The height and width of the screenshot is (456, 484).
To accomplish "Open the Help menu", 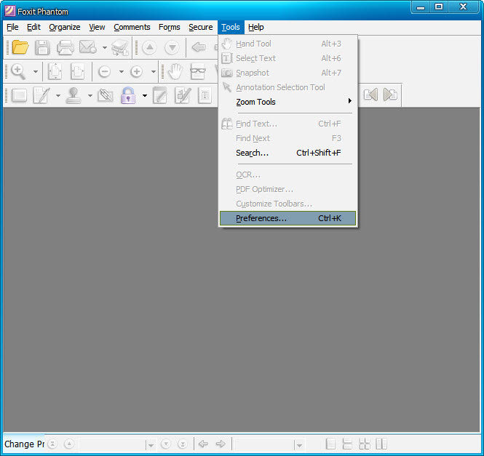I will pos(255,27).
